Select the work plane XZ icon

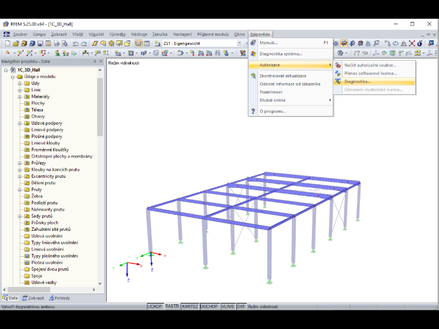point(360,43)
